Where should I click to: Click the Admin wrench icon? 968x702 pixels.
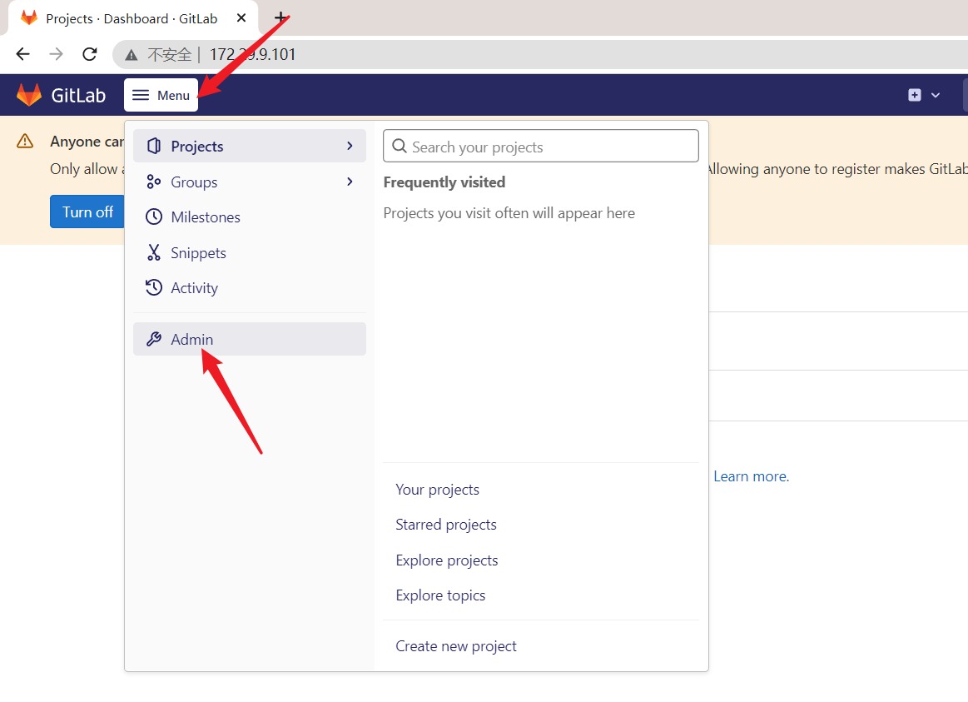pos(154,339)
